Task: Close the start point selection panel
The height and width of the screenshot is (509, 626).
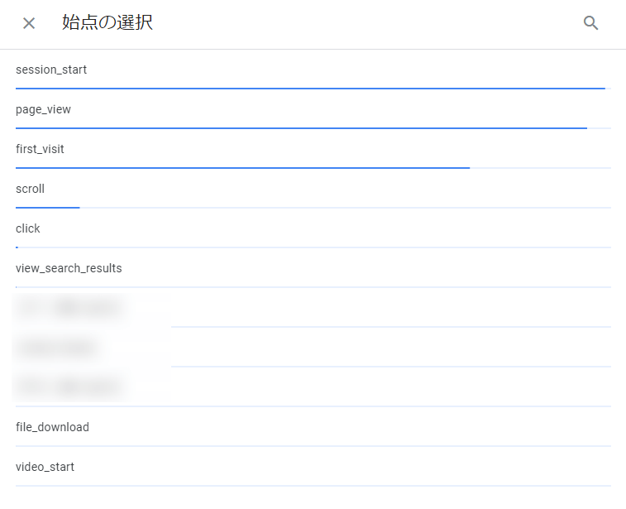Action: coord(29,23)
